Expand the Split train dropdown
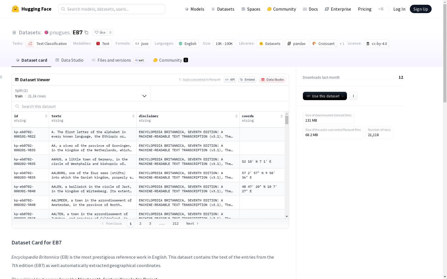This screenshot has height=279, width=447. click(81, 93)
